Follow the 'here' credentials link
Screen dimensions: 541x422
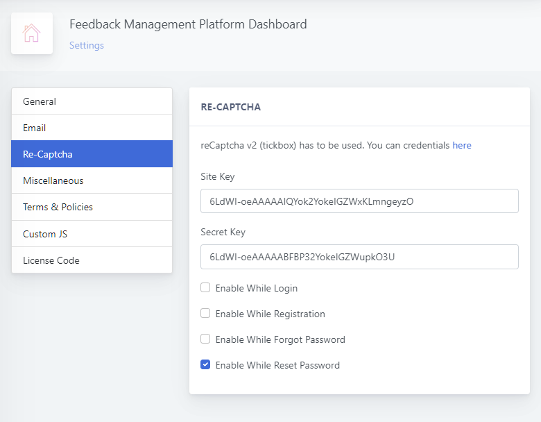[x=462, y=146]
